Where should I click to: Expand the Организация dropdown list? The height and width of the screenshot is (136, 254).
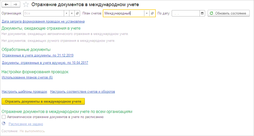pyautogui.click(x=66, y=13)
